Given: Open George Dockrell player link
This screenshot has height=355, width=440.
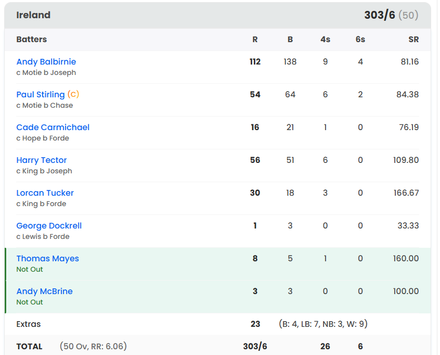Looking at the screenshot, I should coord(49,226).
